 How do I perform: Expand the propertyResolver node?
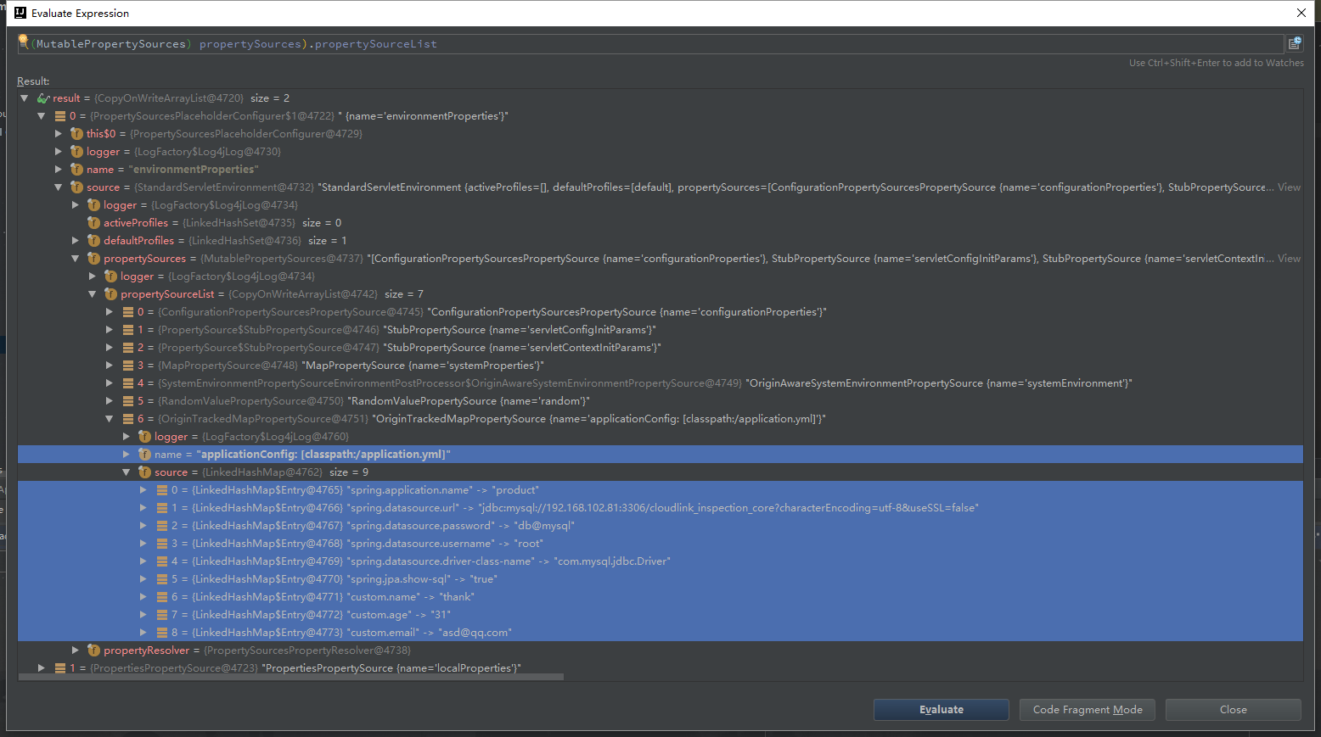pos(76,650)
